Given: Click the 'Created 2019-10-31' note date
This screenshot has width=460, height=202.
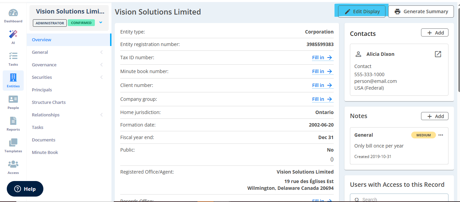Looking at the screenshot, I should pos(373,157).
